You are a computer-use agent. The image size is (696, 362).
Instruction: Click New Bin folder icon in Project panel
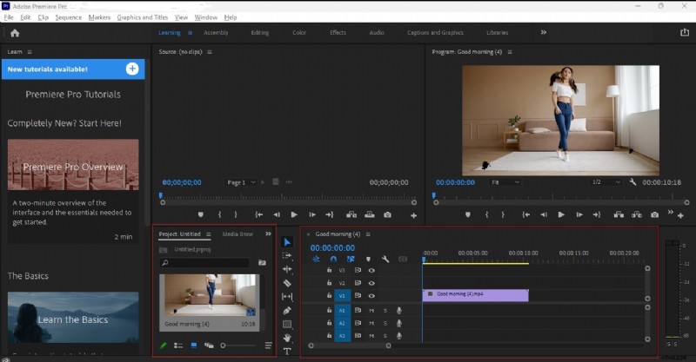(262, 262)
